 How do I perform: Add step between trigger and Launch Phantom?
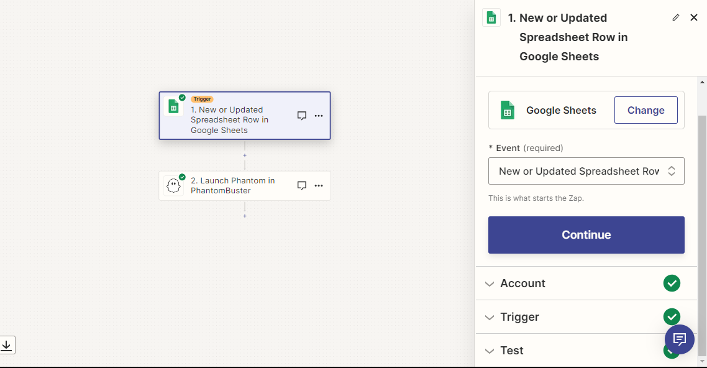pos(245,155)
